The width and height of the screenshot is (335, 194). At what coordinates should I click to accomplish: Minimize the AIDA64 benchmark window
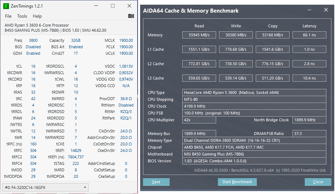309,10
